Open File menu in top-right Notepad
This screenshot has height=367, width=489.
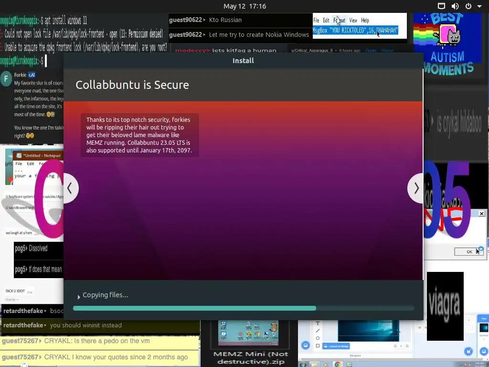(316, 20)
